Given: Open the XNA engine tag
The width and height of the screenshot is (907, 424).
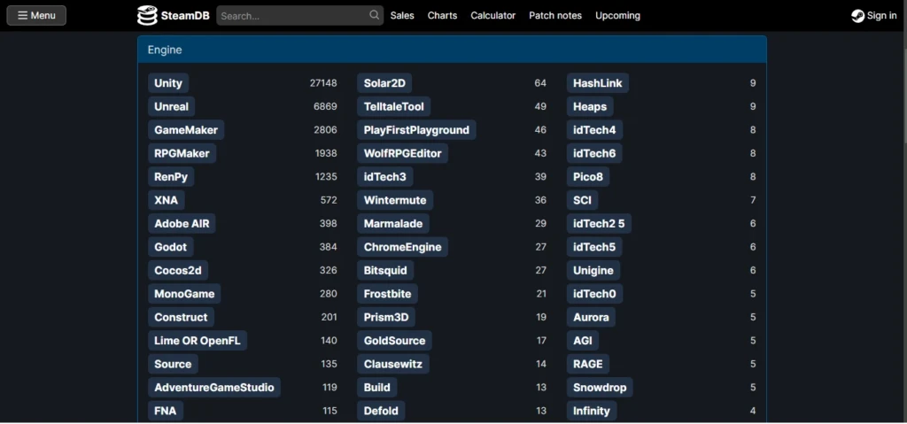Looking at the screenshot, I should [x=166, y=200].
